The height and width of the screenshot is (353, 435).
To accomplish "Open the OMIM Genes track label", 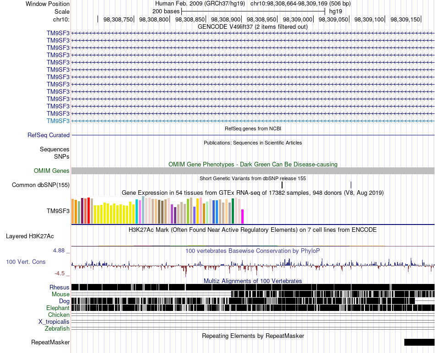I will 52,171.
